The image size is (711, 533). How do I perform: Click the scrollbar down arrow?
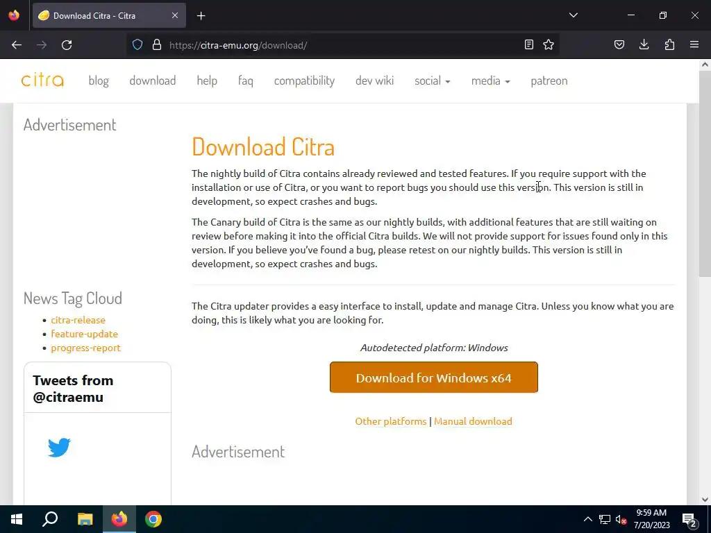click(705, 500)
